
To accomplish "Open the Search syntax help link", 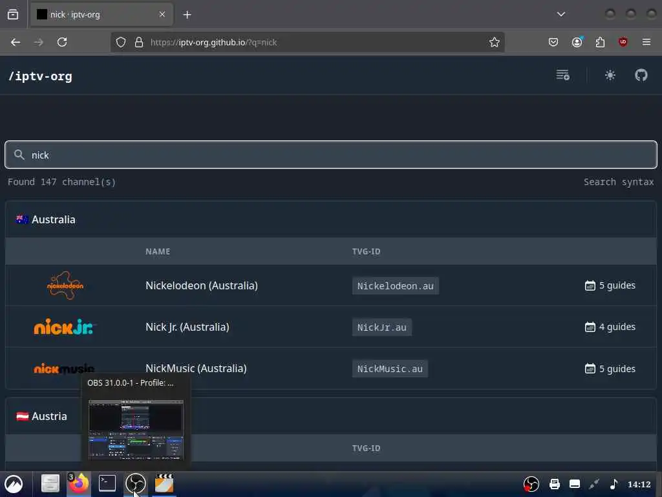I will pyautogui.click(x=619, y=182).
